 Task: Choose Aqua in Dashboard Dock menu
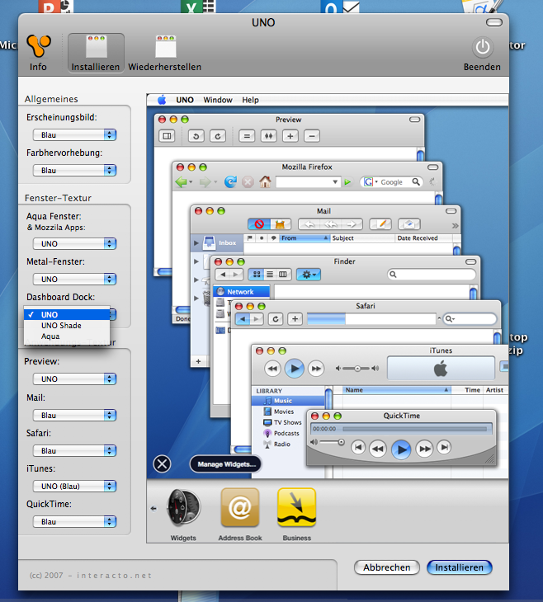tap(67, 336)
